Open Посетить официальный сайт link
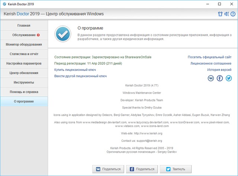This screenshot has height=176, width=238. tap(209, 57)
